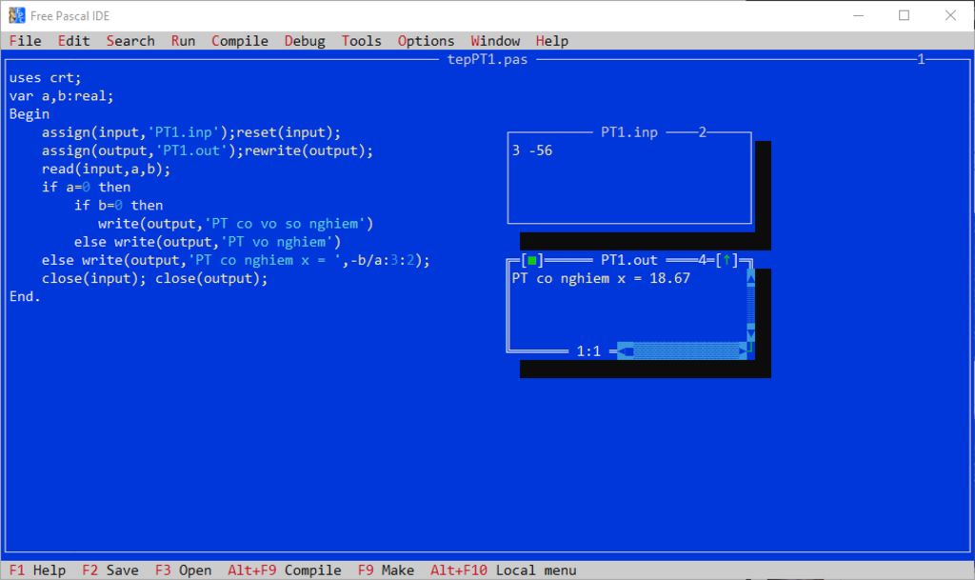Click the PT1.out horizontal scrollbar track
This screenshot has height=580, width=975.
click(686, 351)
